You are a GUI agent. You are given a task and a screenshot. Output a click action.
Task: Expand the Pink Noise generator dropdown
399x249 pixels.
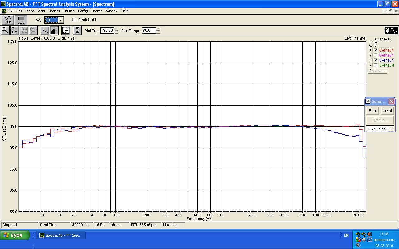tap(391, 129)
